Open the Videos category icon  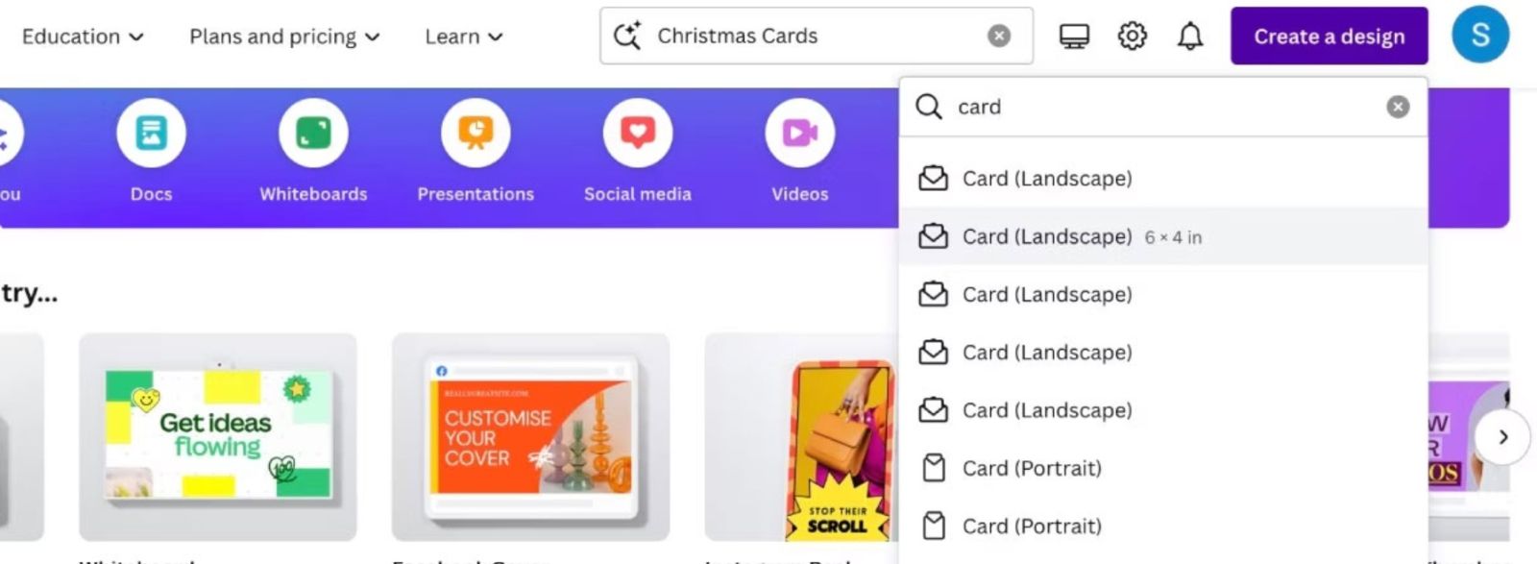tap(799, 133)
